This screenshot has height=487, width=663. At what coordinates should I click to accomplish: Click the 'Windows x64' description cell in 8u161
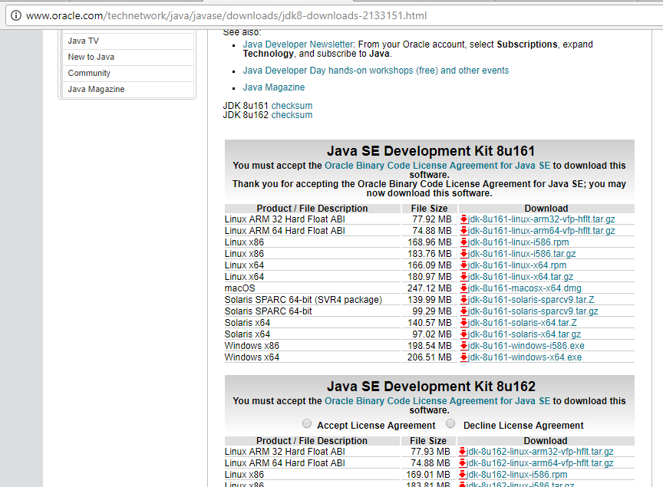[x=312, y=357]
